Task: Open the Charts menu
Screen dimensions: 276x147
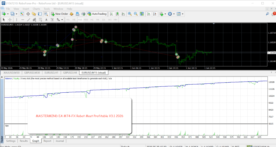Action: pos(36,9)
